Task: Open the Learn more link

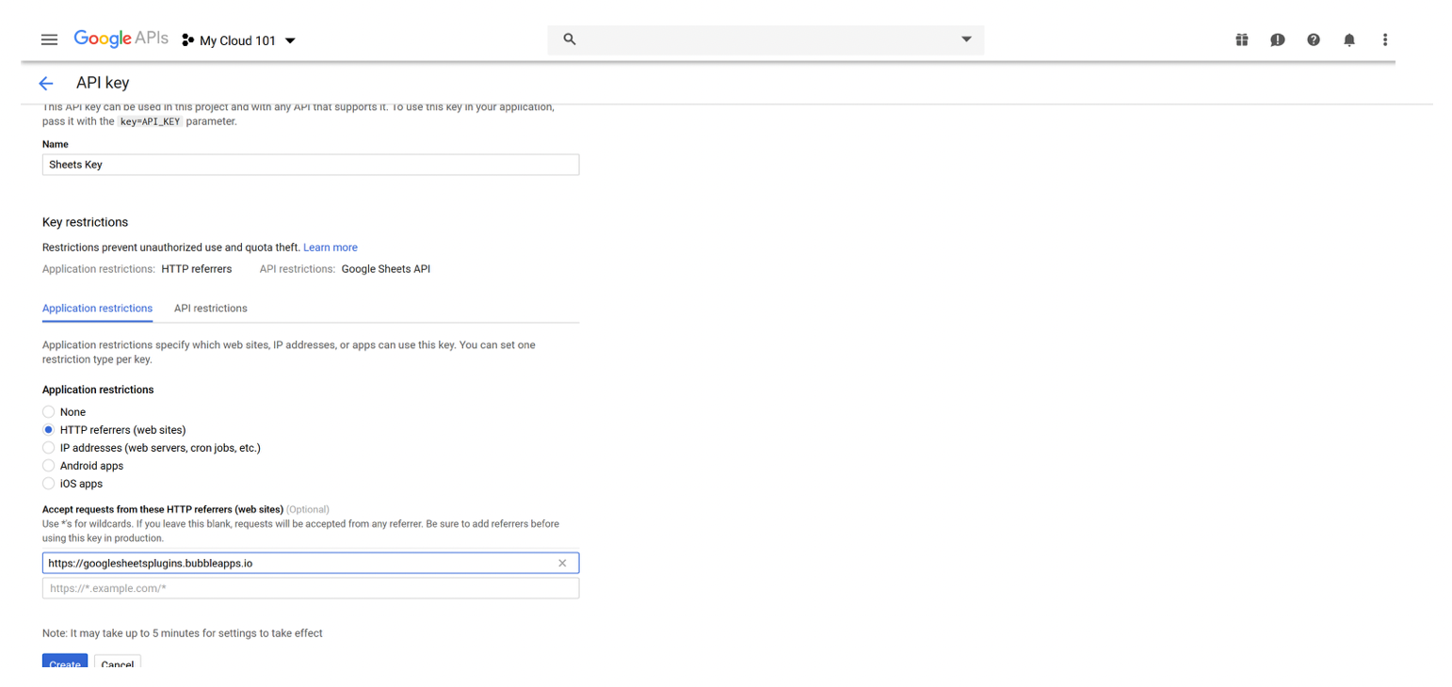Action: 331,248
